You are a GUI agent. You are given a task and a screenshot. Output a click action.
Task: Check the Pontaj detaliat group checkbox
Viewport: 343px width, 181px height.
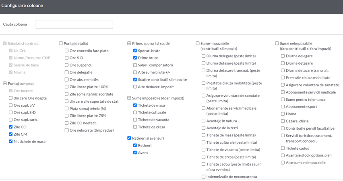[x=61, y=43]
